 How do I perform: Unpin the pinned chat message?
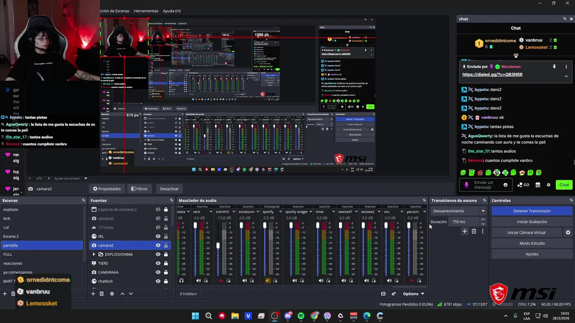(x=554, y=66)
